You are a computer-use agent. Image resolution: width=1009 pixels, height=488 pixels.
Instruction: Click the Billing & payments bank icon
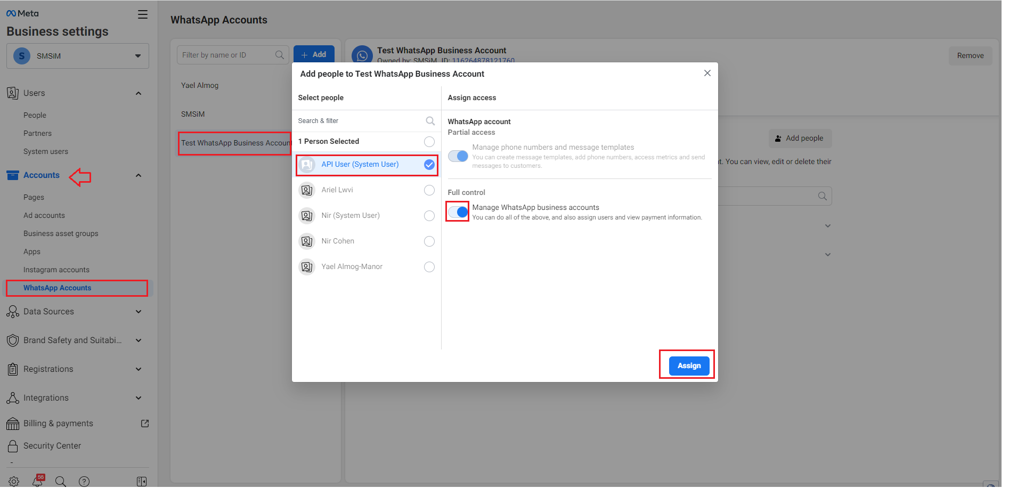pos(13,424)
